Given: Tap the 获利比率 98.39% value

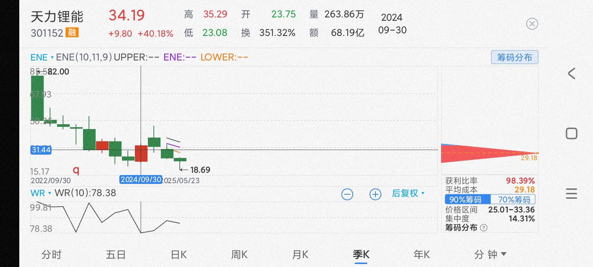Looking at the screenshot, I should [x=520, y=181].
